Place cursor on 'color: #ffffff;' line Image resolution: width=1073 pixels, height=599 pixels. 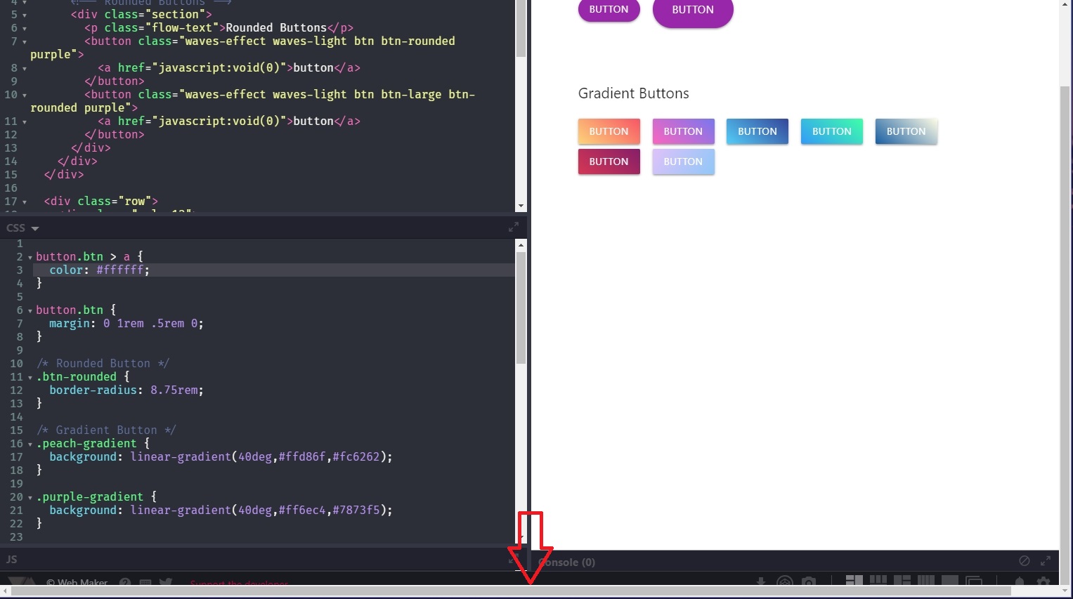(99, 270)
